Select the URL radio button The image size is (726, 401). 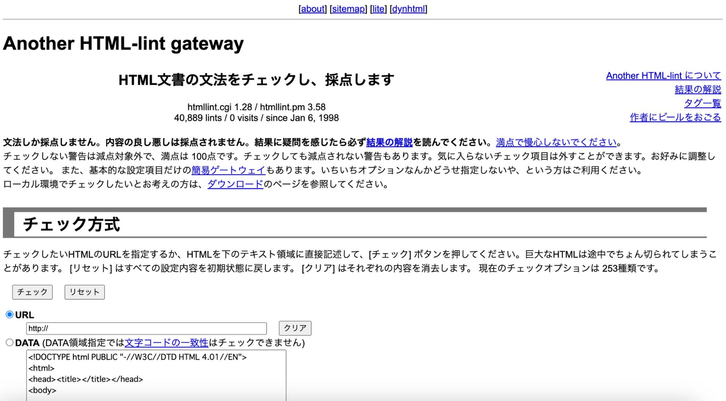(x=9, y=314)
